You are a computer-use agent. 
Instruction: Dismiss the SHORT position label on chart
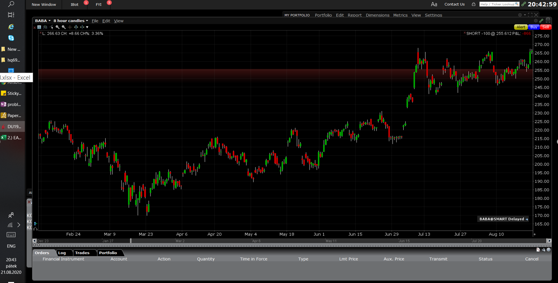pyautogui.click(x=464, y=33)
